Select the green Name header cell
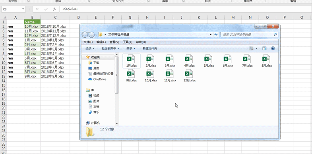The image size is (312, 154). [x=32, y=22]
